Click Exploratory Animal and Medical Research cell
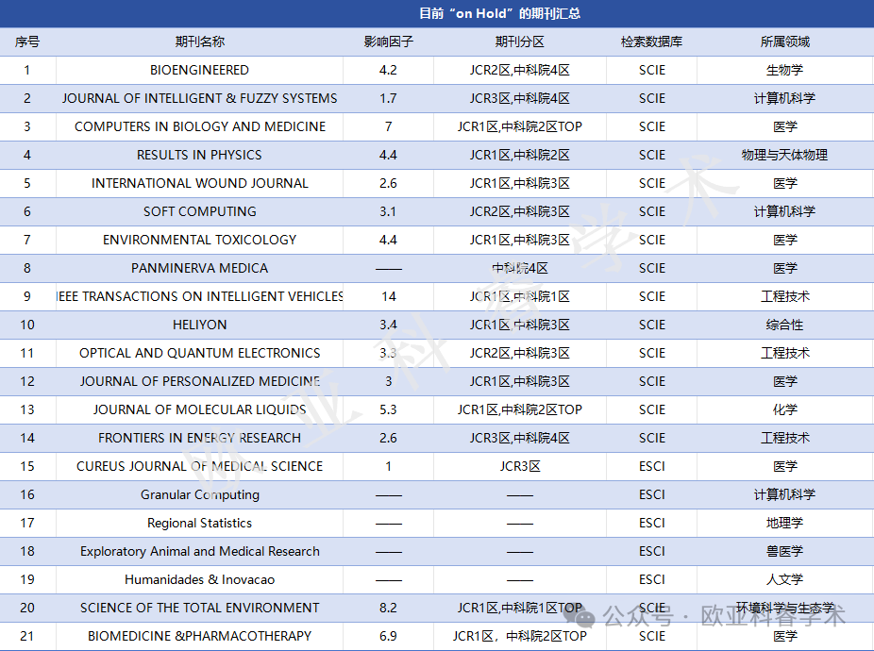874x651 pixels. pyautogui.click(x=199, y=552)
